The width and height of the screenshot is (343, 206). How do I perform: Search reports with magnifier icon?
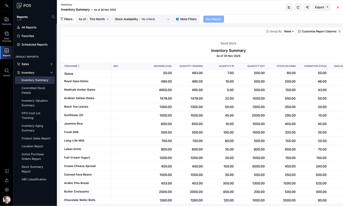pyautogui.click(x=53, y=17)
